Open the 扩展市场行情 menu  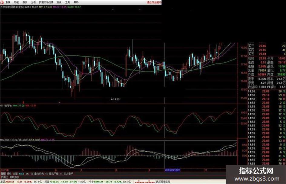[46, 2]
